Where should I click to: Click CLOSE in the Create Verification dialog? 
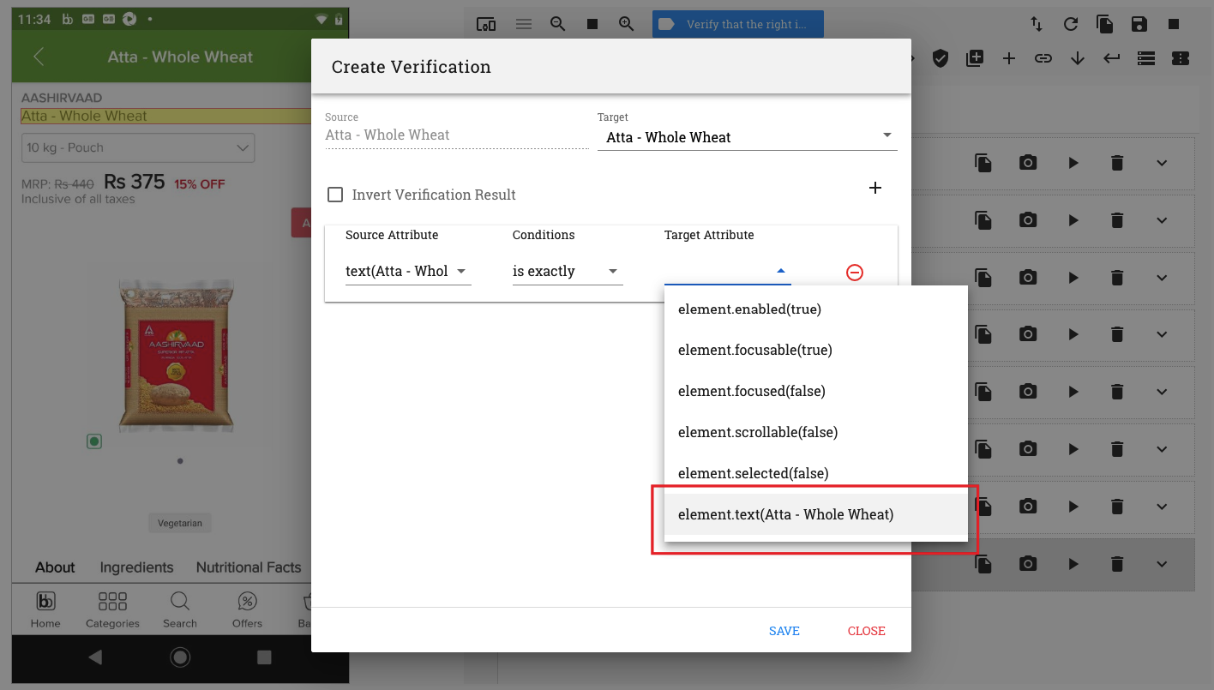pyautogui.click(x=866, y=631)
